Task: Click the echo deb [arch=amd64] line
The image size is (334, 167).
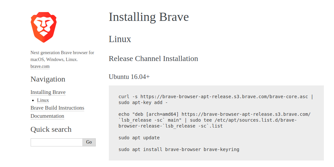Action: tap(214, 114)
